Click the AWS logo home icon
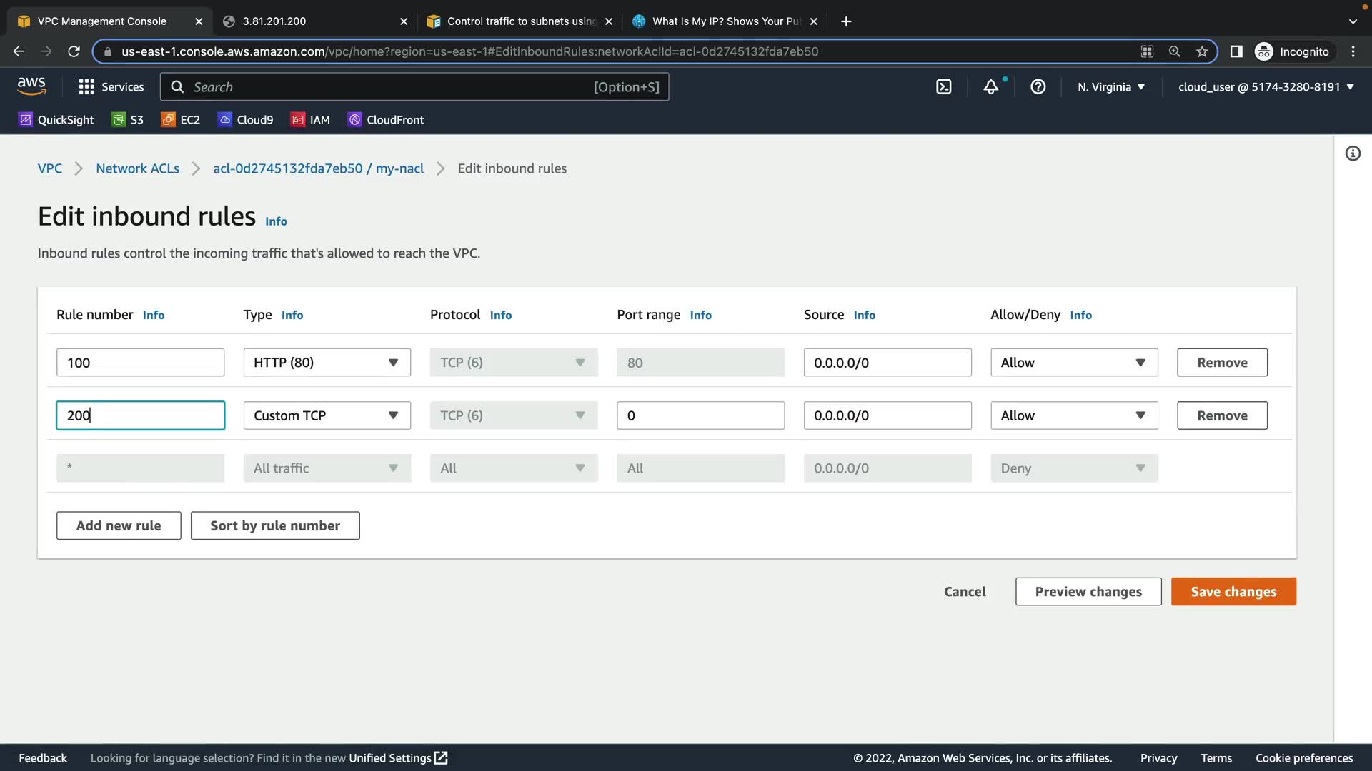The image size is (1372, 771). (31, 86)
